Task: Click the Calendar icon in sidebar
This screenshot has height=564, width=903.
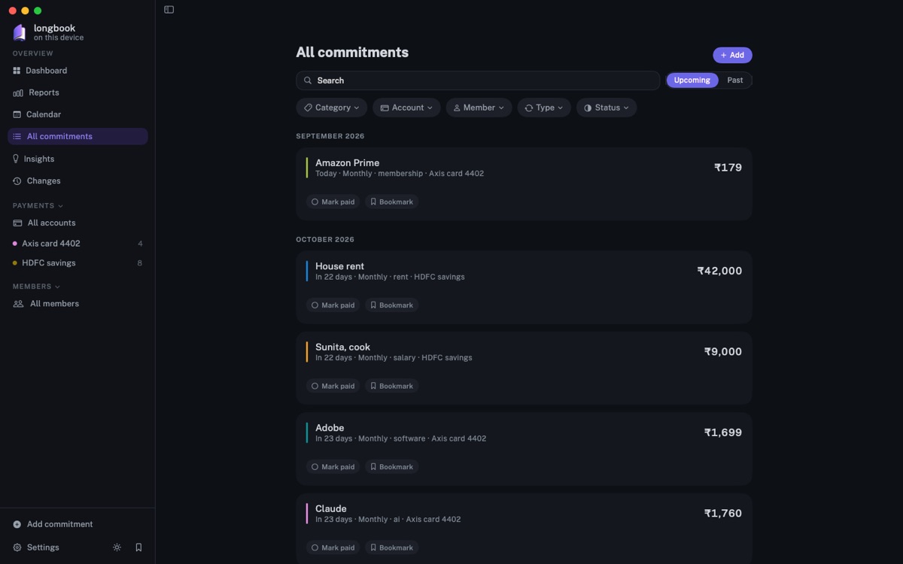Action: click(17, 114)
